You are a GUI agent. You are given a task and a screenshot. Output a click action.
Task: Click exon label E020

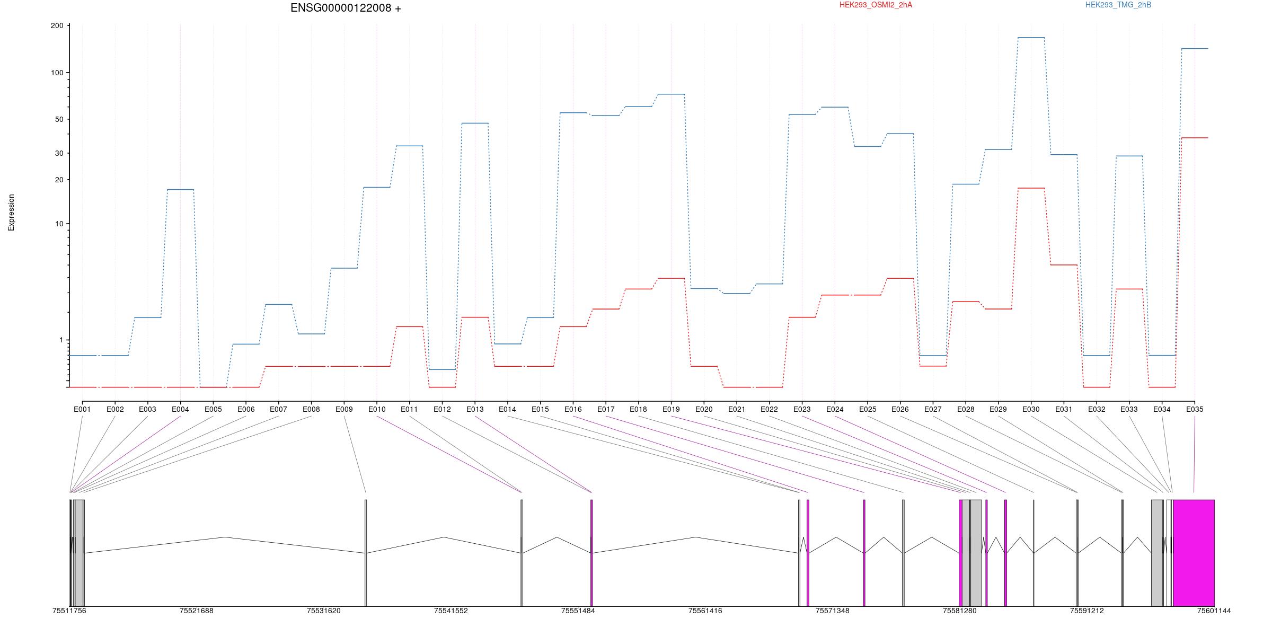click(704, 409)
